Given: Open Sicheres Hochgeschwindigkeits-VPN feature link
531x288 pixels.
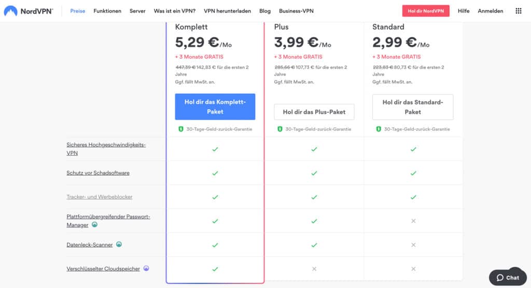Looking at the screenshot, I should pyautogui.click(x=106, y=149).
